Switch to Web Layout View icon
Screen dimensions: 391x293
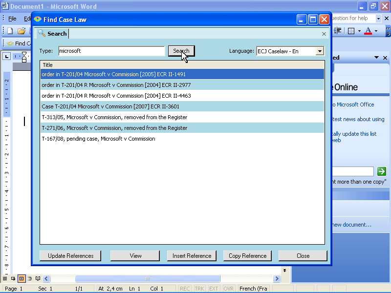(13, 278)
